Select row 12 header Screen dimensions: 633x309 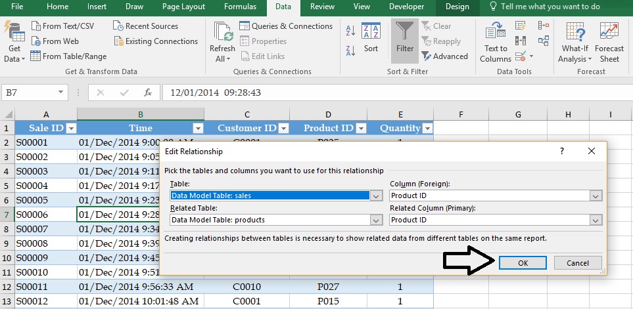point(7,287)
